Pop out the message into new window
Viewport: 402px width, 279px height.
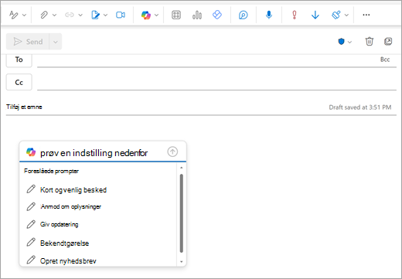click(388, 41)
